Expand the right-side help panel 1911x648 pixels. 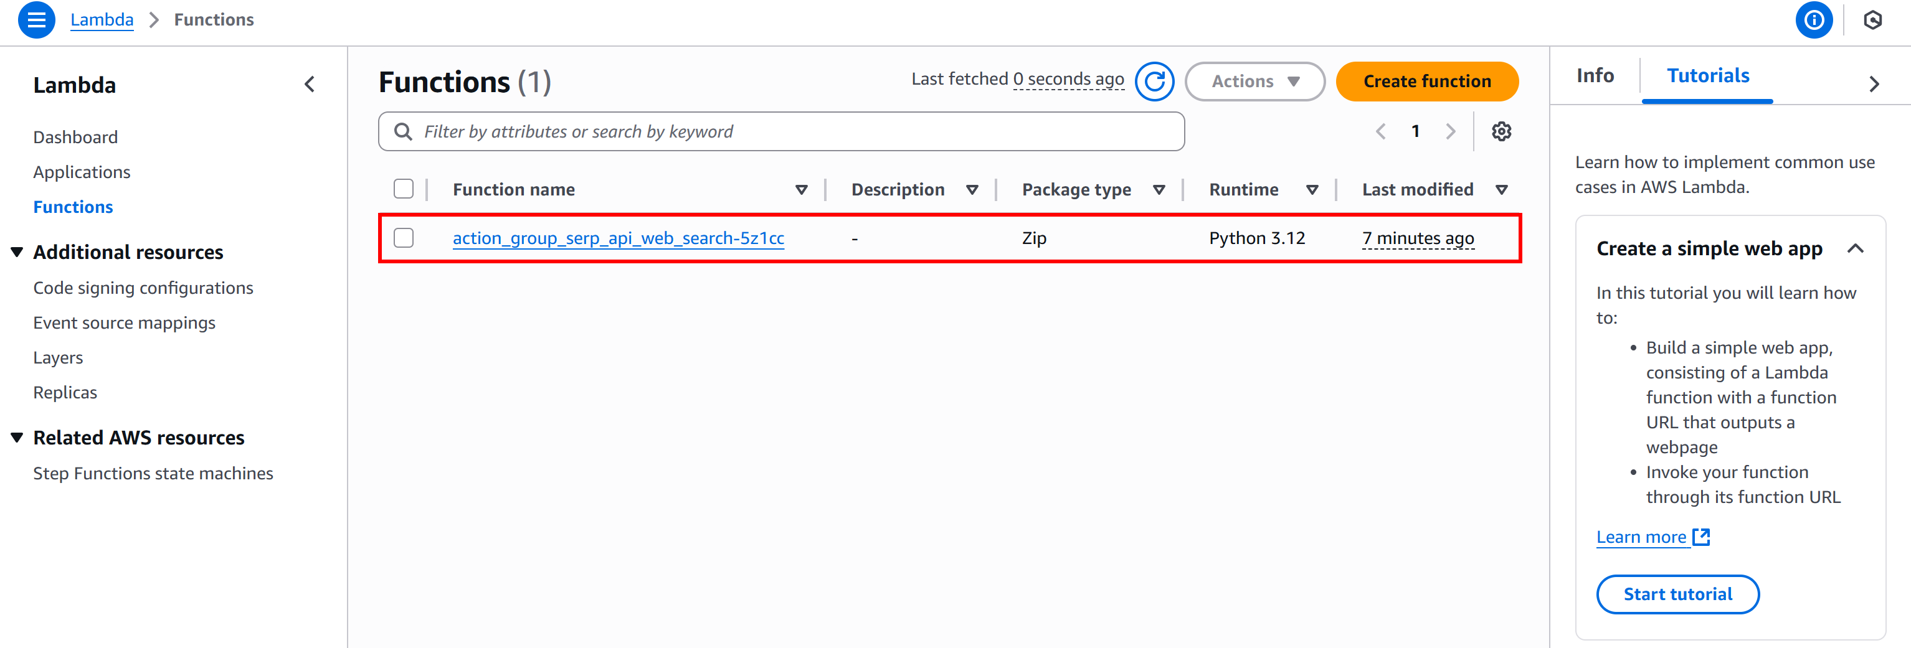(1876, 84)
